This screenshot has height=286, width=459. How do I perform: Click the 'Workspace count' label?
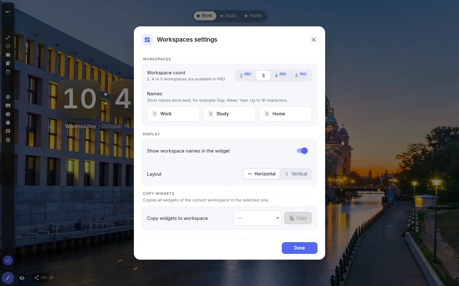pyautogui.click(x=166, y=73)
